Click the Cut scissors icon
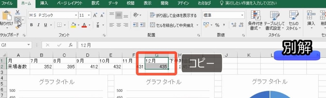 [x=18, y=13]
